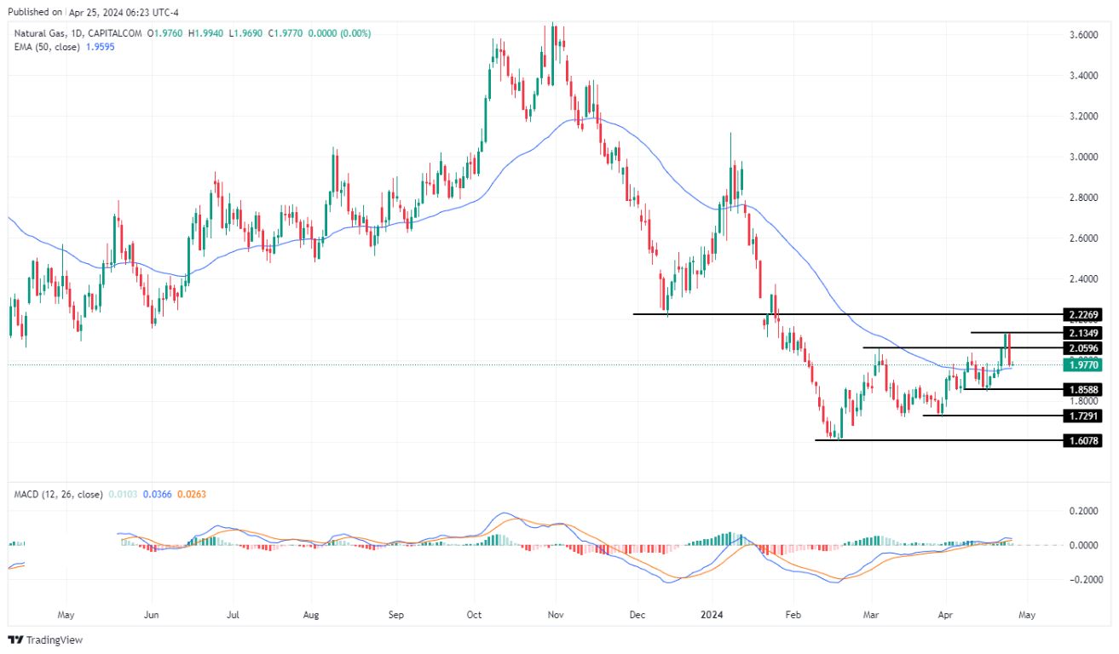Click the orange signal line value 0.0263
This screenshot has width=1119, height=654.
pos(192,494)
